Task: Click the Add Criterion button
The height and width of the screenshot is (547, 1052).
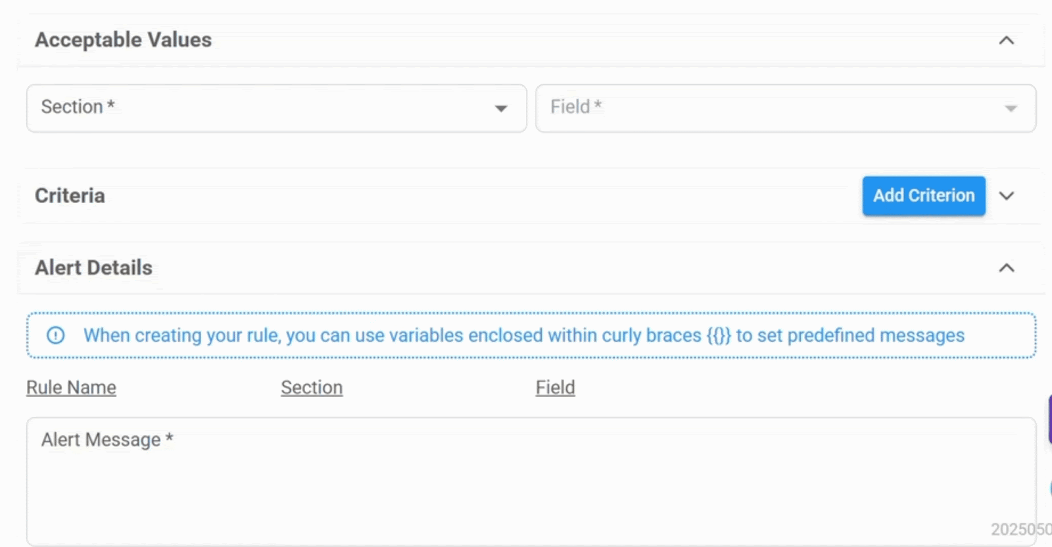Action: coord(924,195)
